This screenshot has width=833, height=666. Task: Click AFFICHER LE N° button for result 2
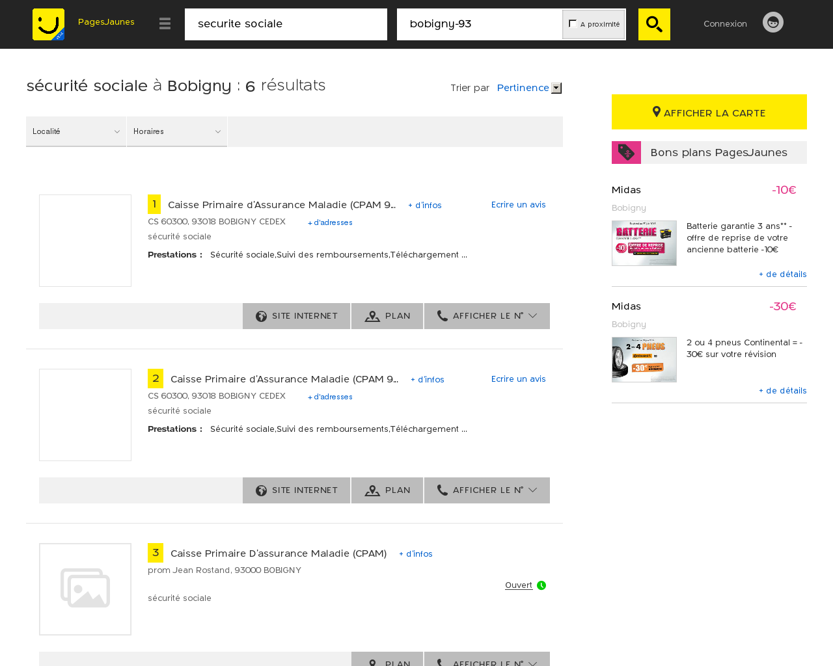487,490
